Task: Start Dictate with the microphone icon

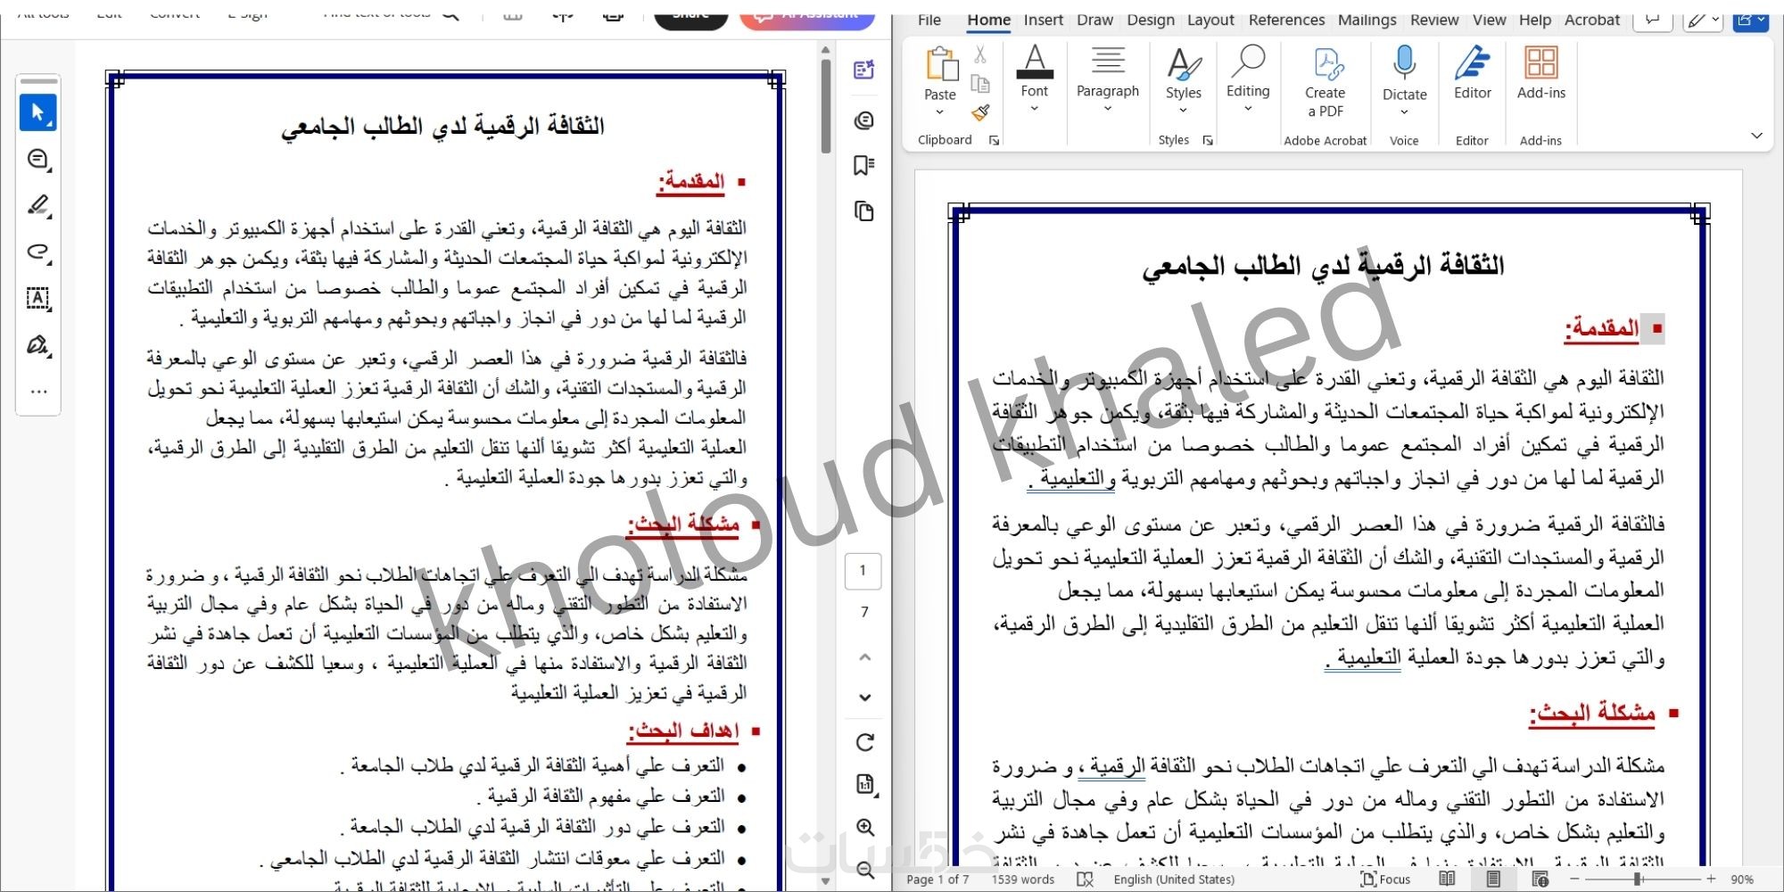Action: [1404, 63]
